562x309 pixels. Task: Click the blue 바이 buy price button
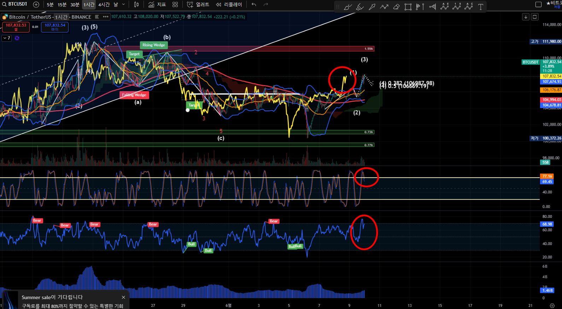[x=55, y=27]
